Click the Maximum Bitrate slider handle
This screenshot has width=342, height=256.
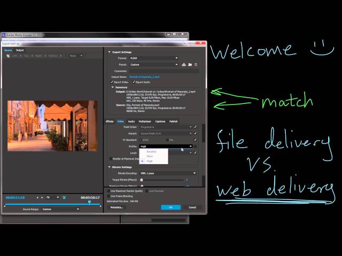tap(142, 186)
